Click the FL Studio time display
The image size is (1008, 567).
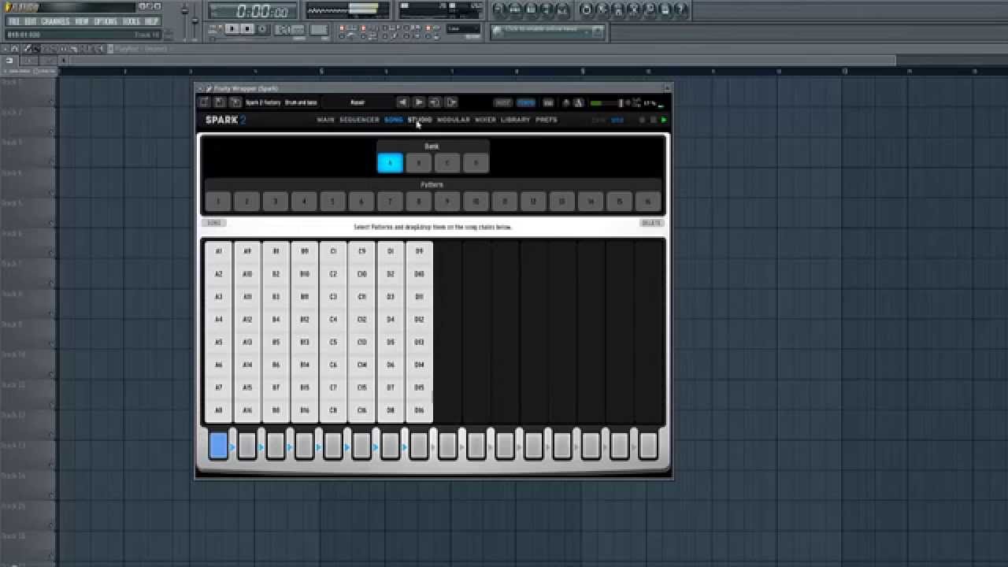(253, 11)
